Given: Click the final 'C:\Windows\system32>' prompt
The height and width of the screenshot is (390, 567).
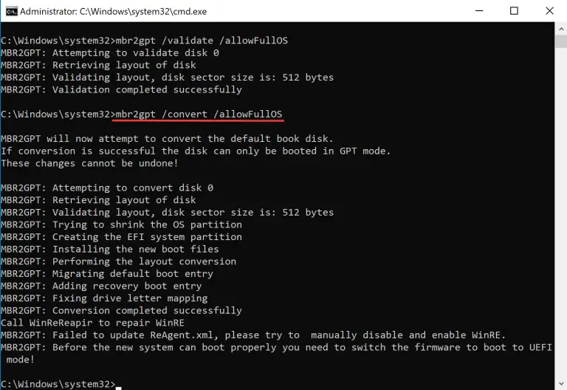Looking at the screenshot, I should (58, 384).
